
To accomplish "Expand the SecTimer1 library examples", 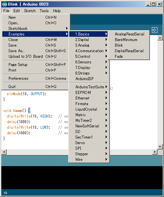I will coord(89,137).
